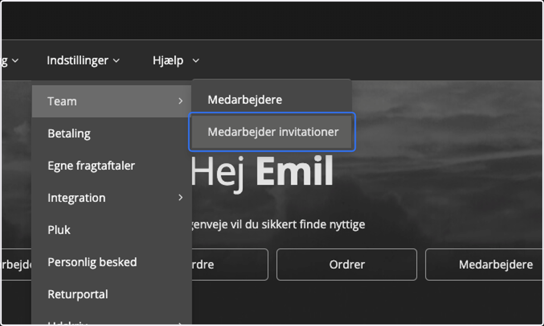Select the Returportal menu entry
This screenshot has width=544, height=326.
(x=112, y=294)
